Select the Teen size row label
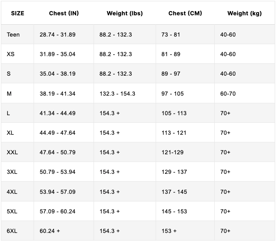This screenshot has height=241, width=276. (x=13, y=34)
